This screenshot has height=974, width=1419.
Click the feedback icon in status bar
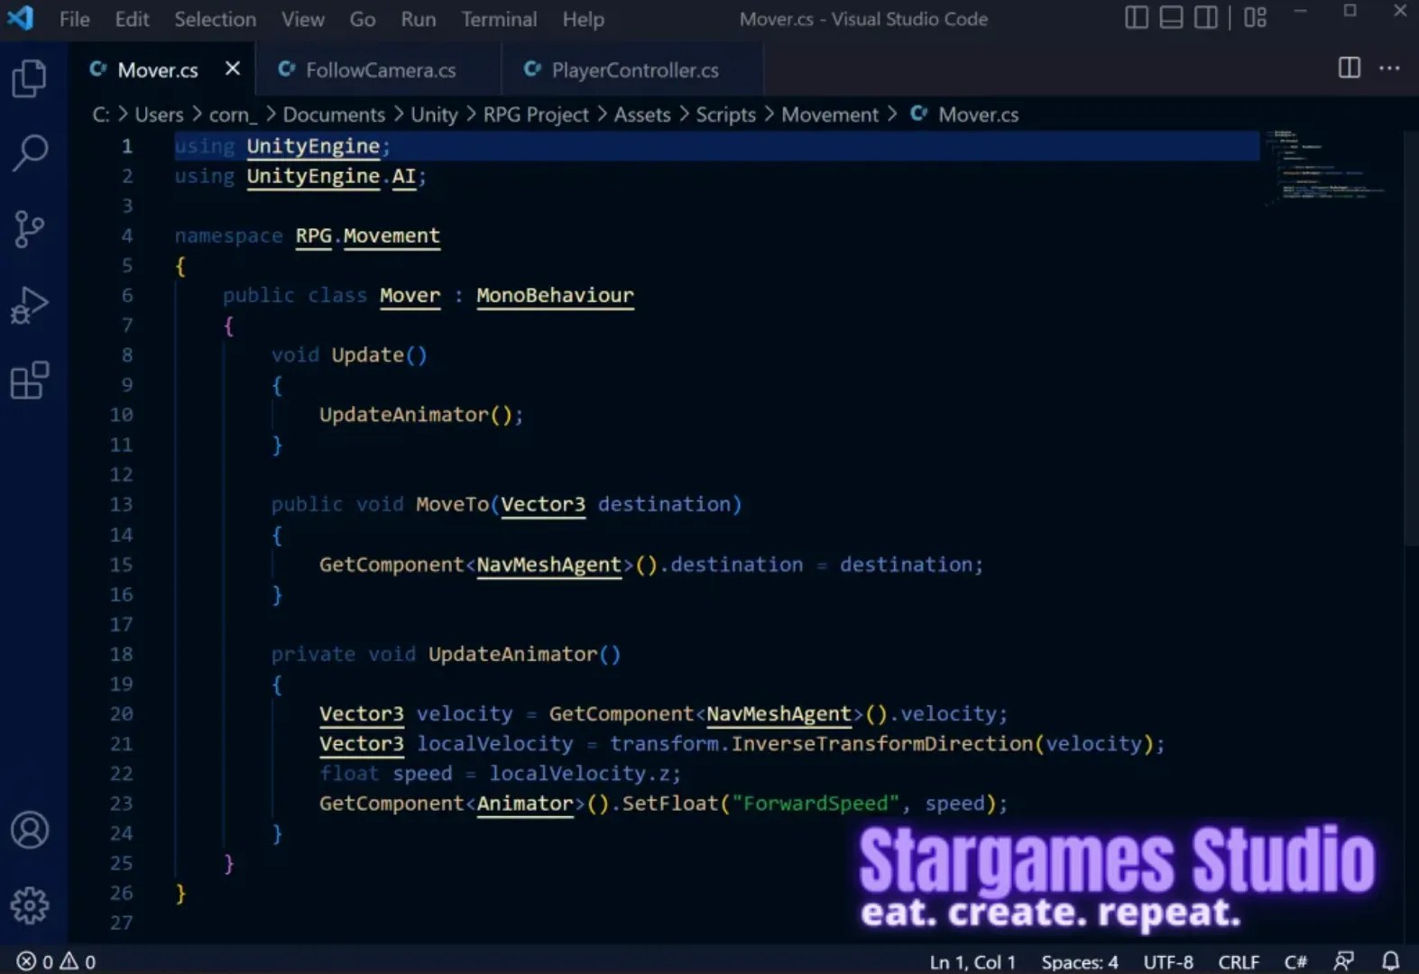pyautogui.click(x=1344, y=961)
